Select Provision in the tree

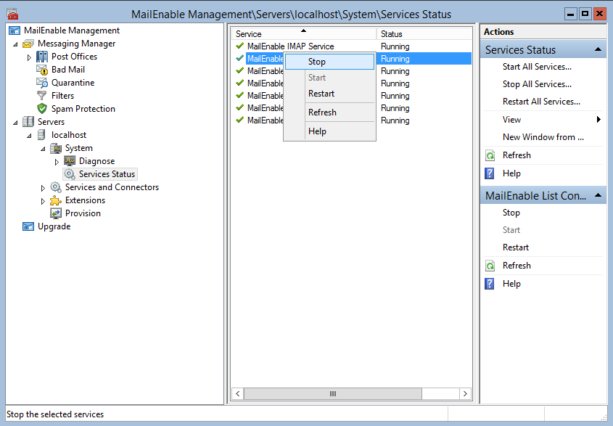[83, 213]
